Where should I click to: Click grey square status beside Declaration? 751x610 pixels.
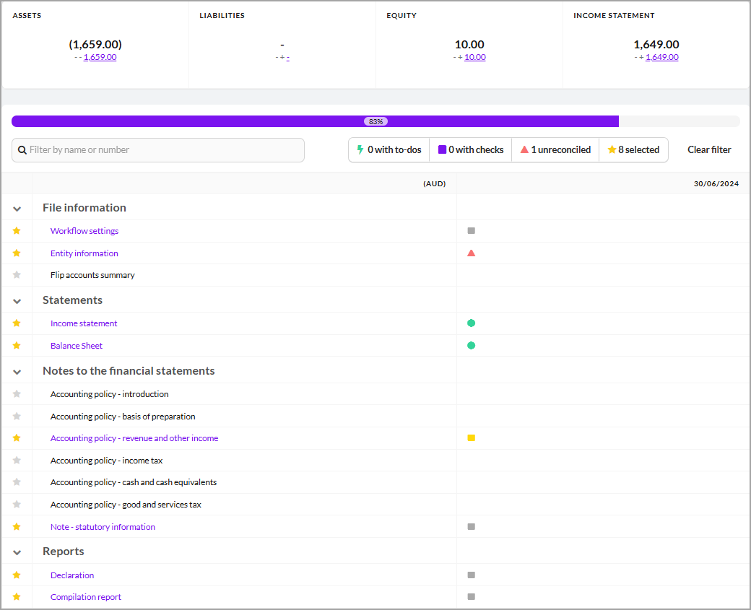(x=471, y=575)
